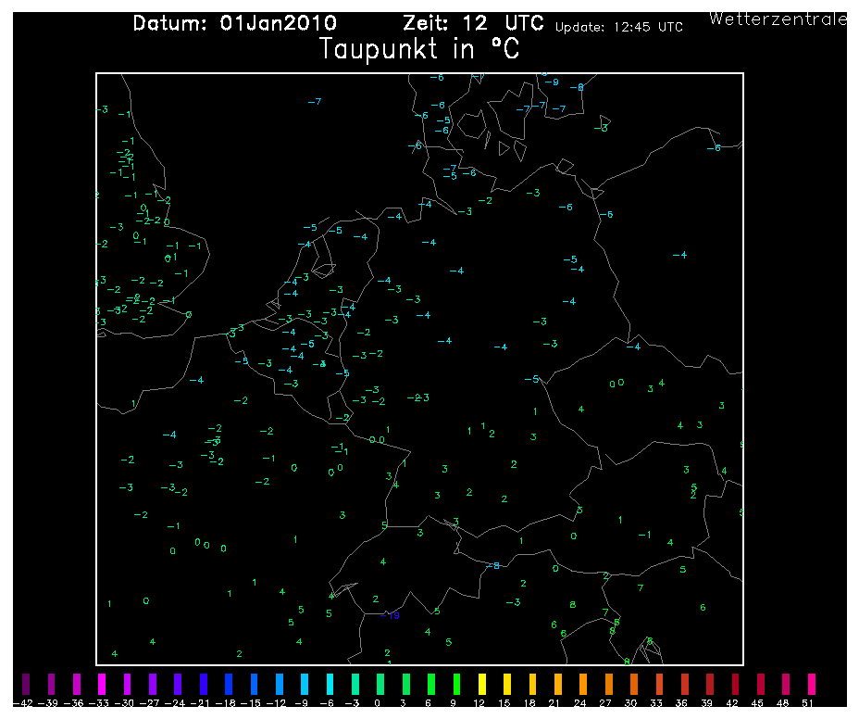Viewport: 859px width, 719px height.
Task: Click the legend swatch labeled 24
Action: (x=583, y=684)
